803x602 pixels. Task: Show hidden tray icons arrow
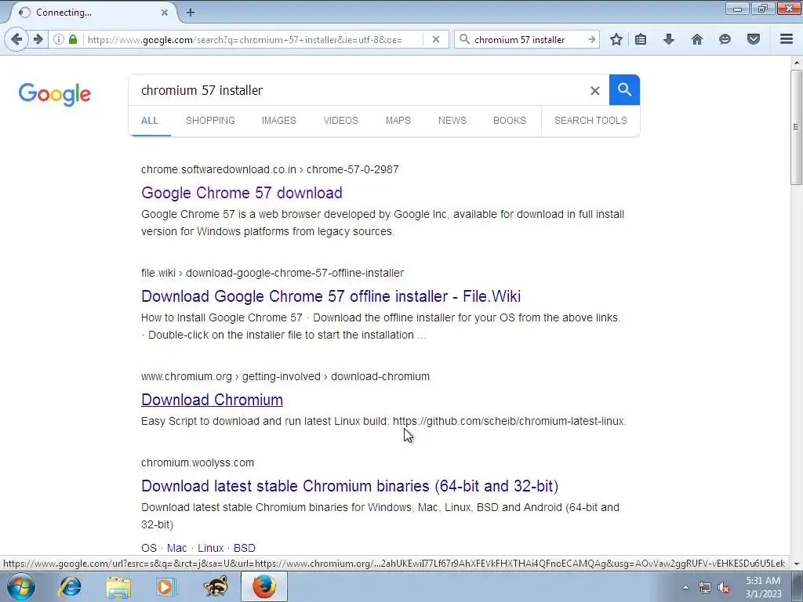tap(685, 588)
